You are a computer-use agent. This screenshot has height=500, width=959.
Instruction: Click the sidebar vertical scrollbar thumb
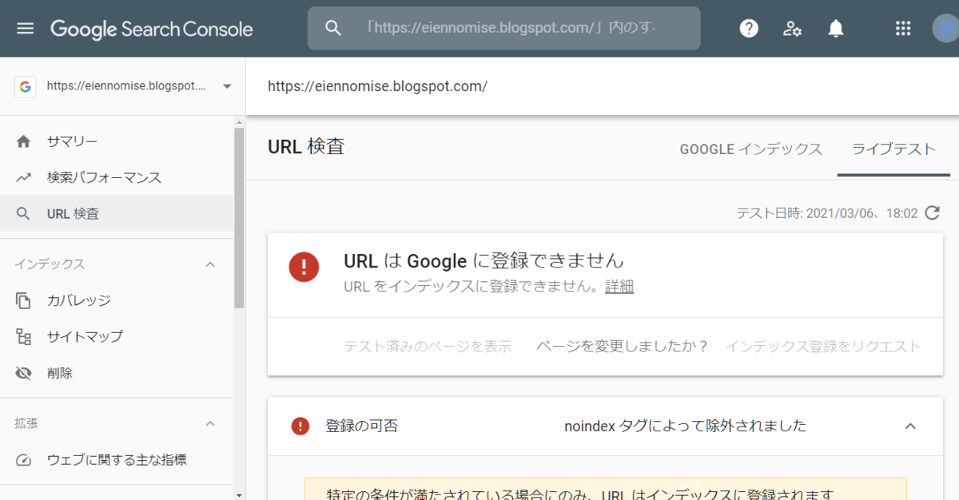(239, 217)
